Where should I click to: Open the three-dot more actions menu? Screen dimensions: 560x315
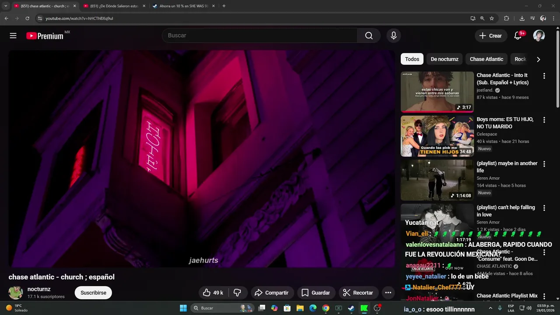pos(388,293)
